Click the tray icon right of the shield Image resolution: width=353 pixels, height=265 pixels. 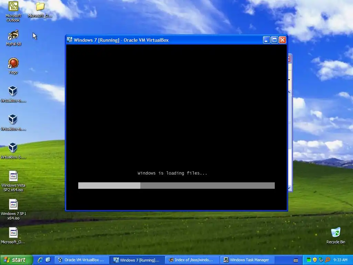tap(321, 260)
